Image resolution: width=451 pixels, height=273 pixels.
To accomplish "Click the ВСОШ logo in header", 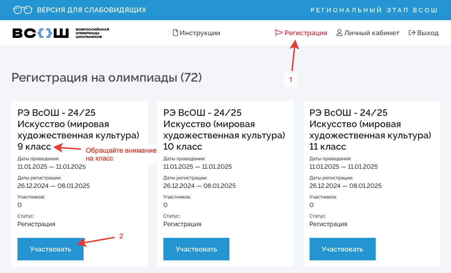I will 40,33.
